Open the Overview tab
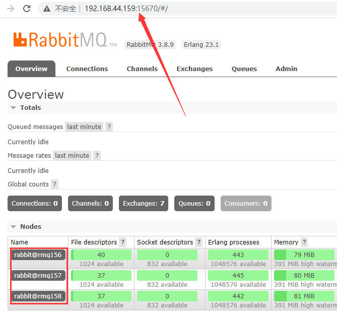 pos(31,69)
